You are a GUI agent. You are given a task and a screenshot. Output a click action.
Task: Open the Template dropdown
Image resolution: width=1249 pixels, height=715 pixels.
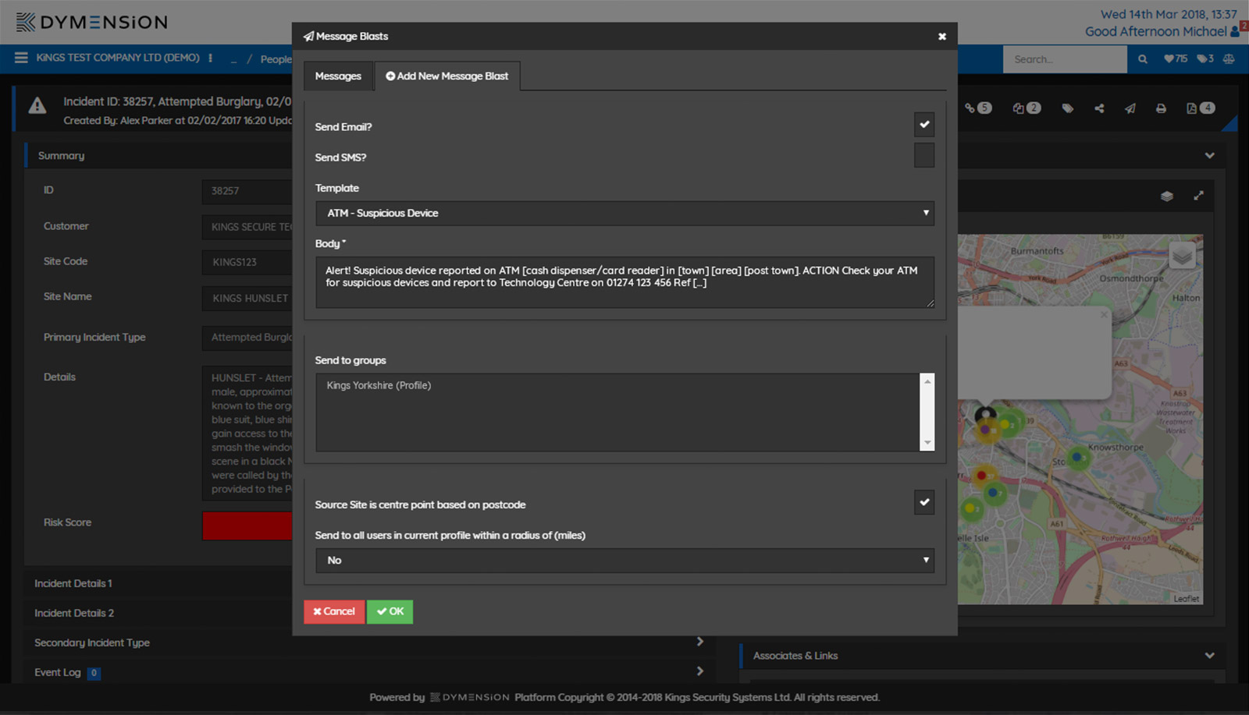tap(624, 213)
